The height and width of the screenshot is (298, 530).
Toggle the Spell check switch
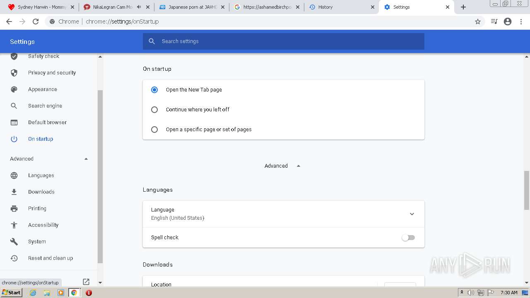point(408,238)
